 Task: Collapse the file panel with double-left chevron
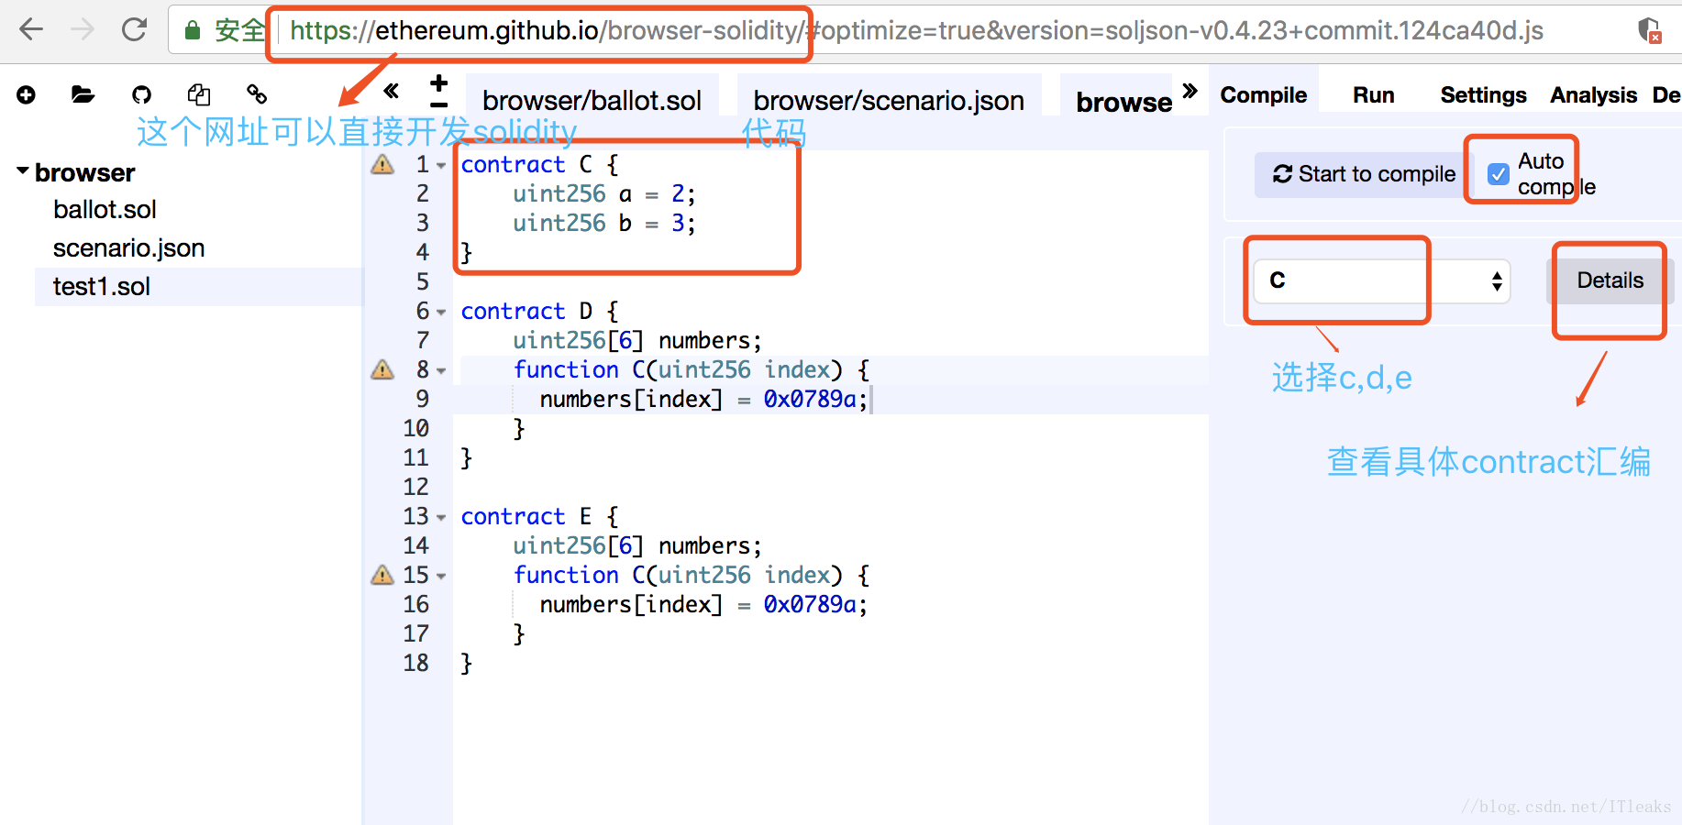pyautogui.click(x=392, y=91)
